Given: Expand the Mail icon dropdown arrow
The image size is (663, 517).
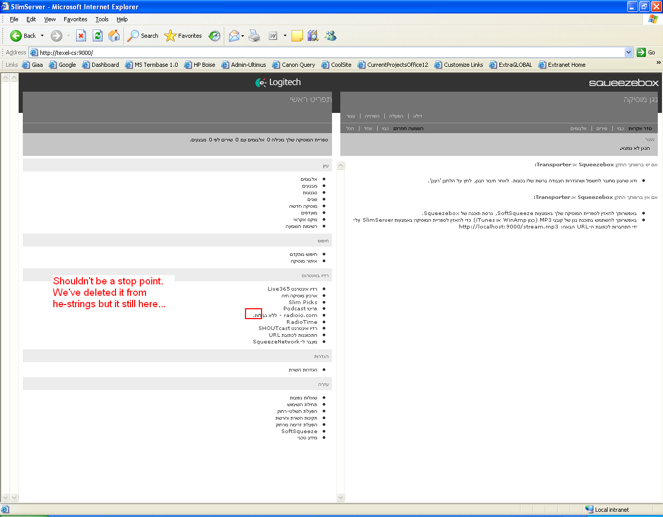Looking at the screenshot, I should tap(243, 36).
